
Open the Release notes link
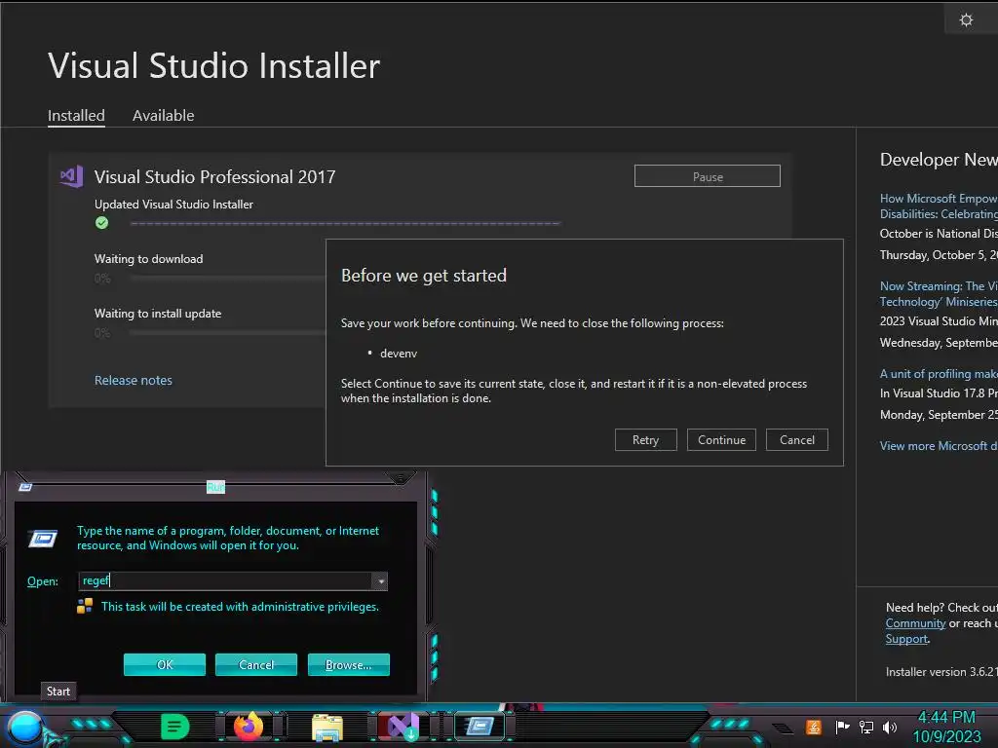click(133, 381)
